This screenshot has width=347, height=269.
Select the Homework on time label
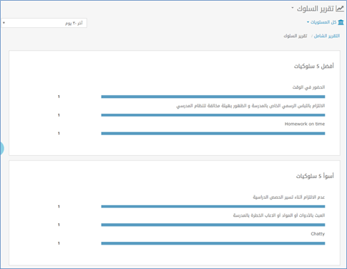tap(305, 124)
